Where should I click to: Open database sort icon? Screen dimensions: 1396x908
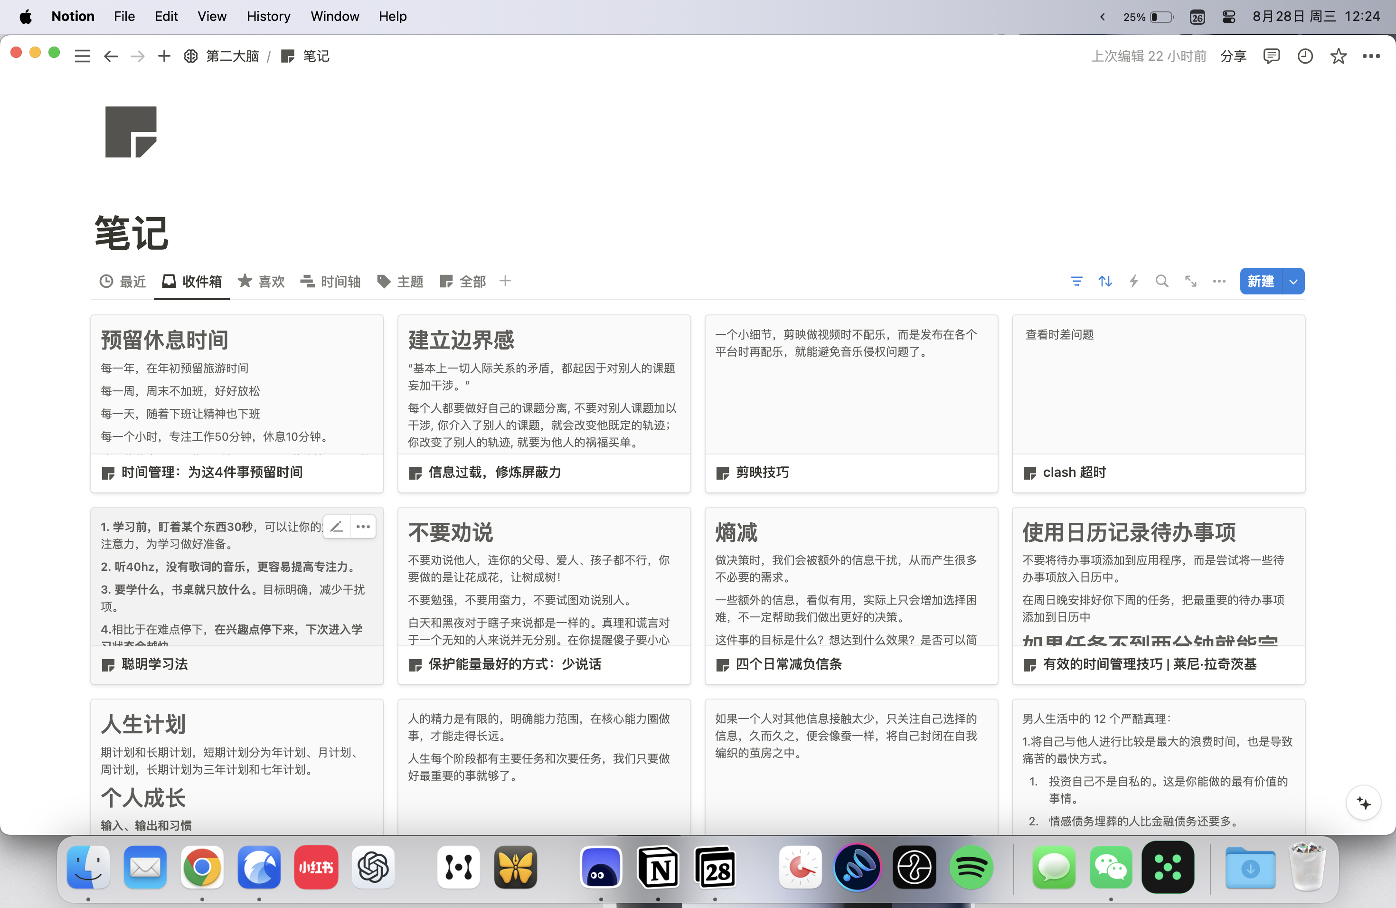pos(1106,282)
